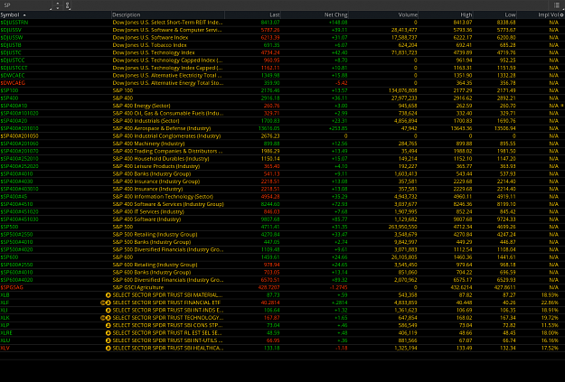565x382 pixels.
Task: Click the right yellow icon on the XLF row
Action: 108,303
